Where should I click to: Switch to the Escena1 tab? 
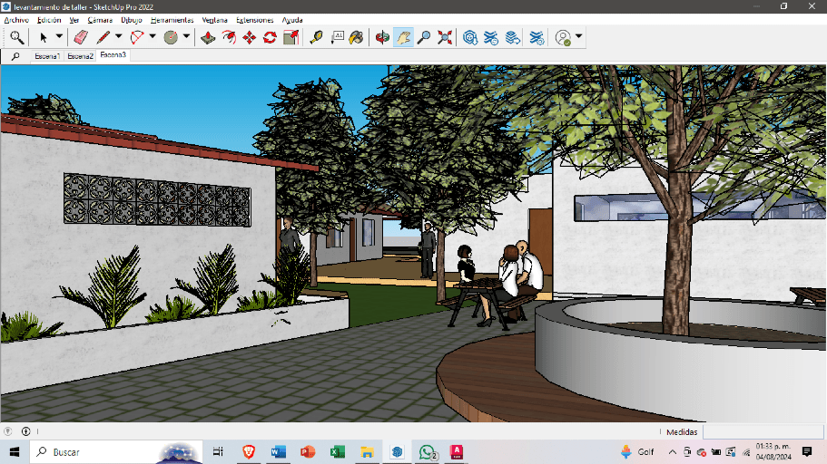click(47, 56)
